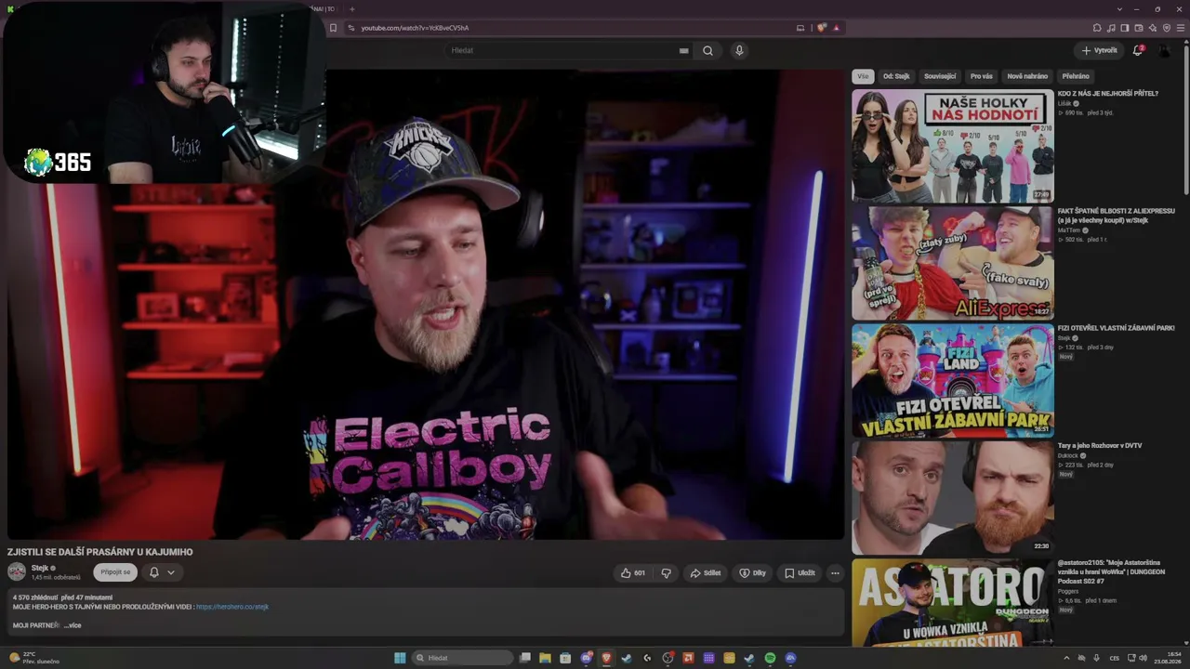Open the Stejk channel name link
This screenshot has height=669, width=1190.
click(x=40, y=568)
